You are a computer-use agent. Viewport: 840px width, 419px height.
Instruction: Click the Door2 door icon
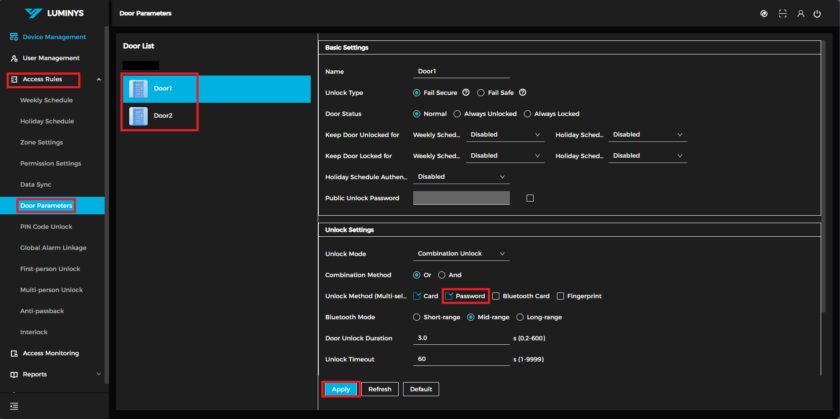tap(138, 116)
